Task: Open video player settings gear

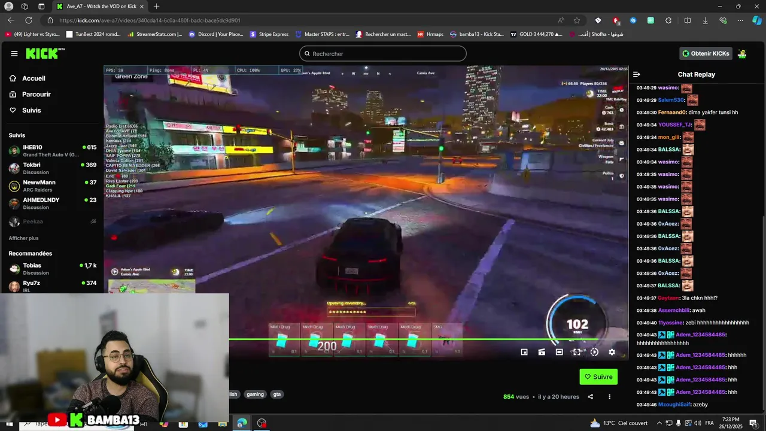Action: [x=612, y=352]
